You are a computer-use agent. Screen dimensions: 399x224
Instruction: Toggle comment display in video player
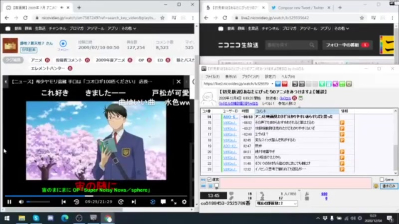[163, 202]
